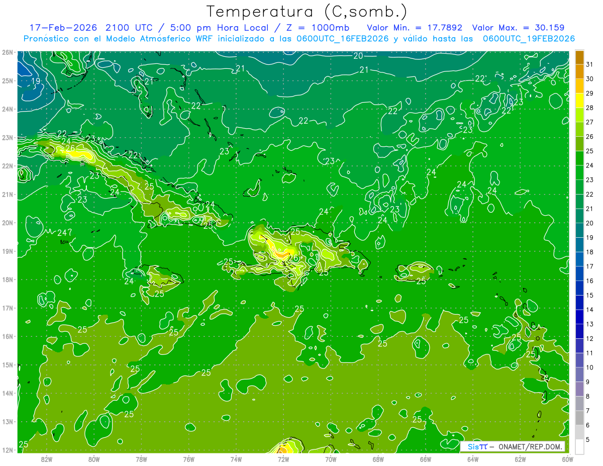Click legend value 12 on the color scale
Viewport: 603px width, 466px height.
[x=590, y=339]
